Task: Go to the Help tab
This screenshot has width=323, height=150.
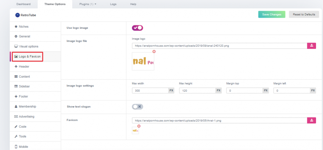Action: point(133,4)
